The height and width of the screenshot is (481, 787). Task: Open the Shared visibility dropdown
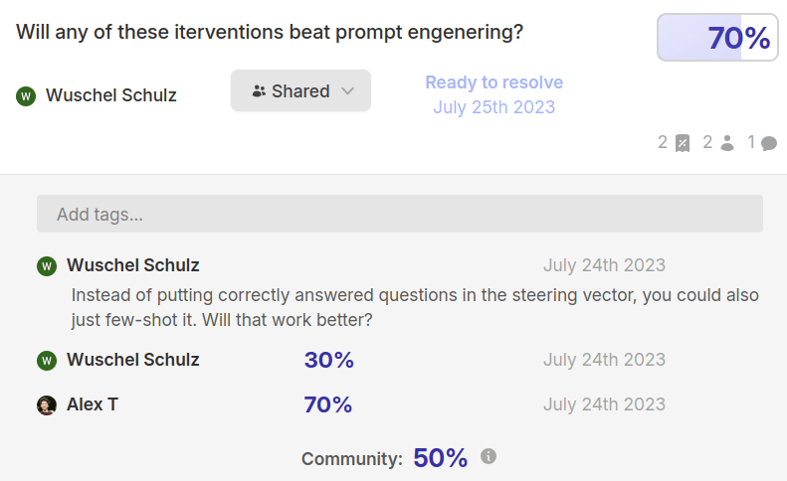pyautogui.click(x=300, y=90)
